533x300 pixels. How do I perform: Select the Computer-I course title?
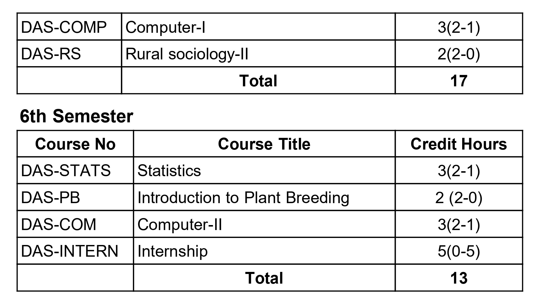pos(165,27)
